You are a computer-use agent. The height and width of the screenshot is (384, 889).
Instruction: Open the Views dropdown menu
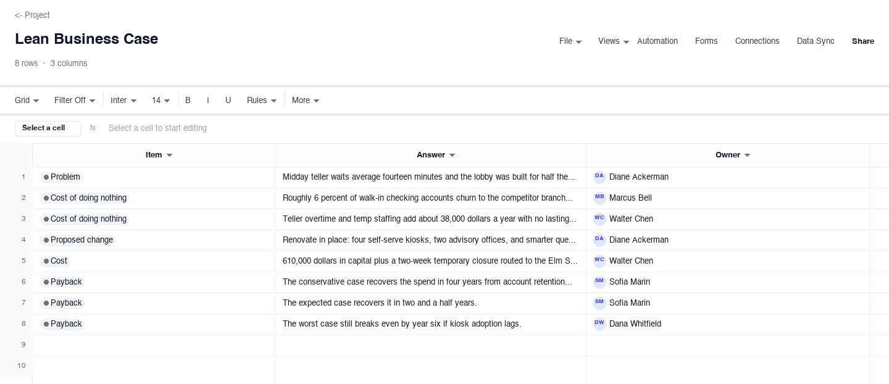[614, 41]
